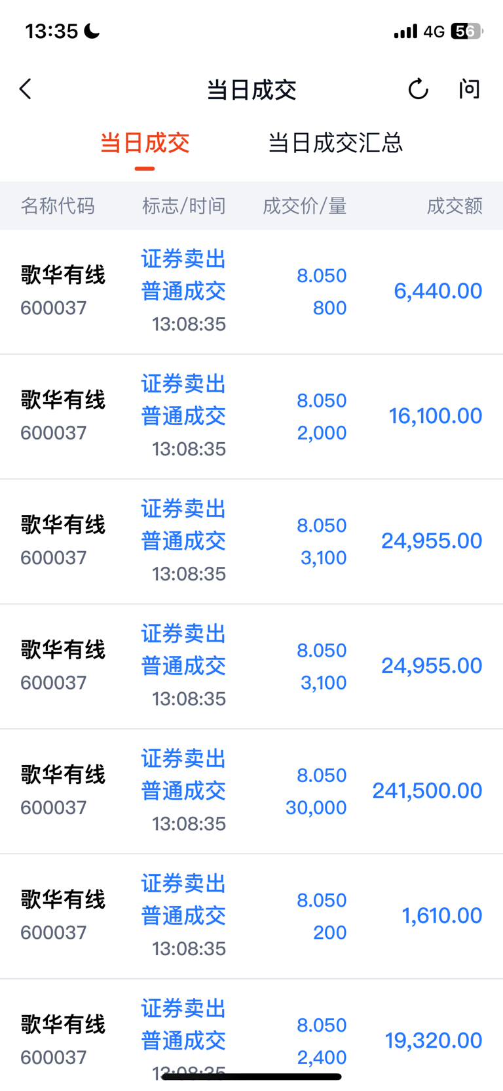Tap the 13:35 clock in status bar

[52, 31]
